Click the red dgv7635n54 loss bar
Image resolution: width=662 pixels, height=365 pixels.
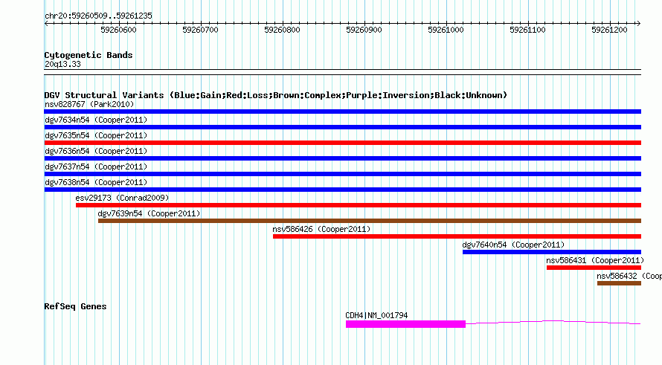point(342,143)
